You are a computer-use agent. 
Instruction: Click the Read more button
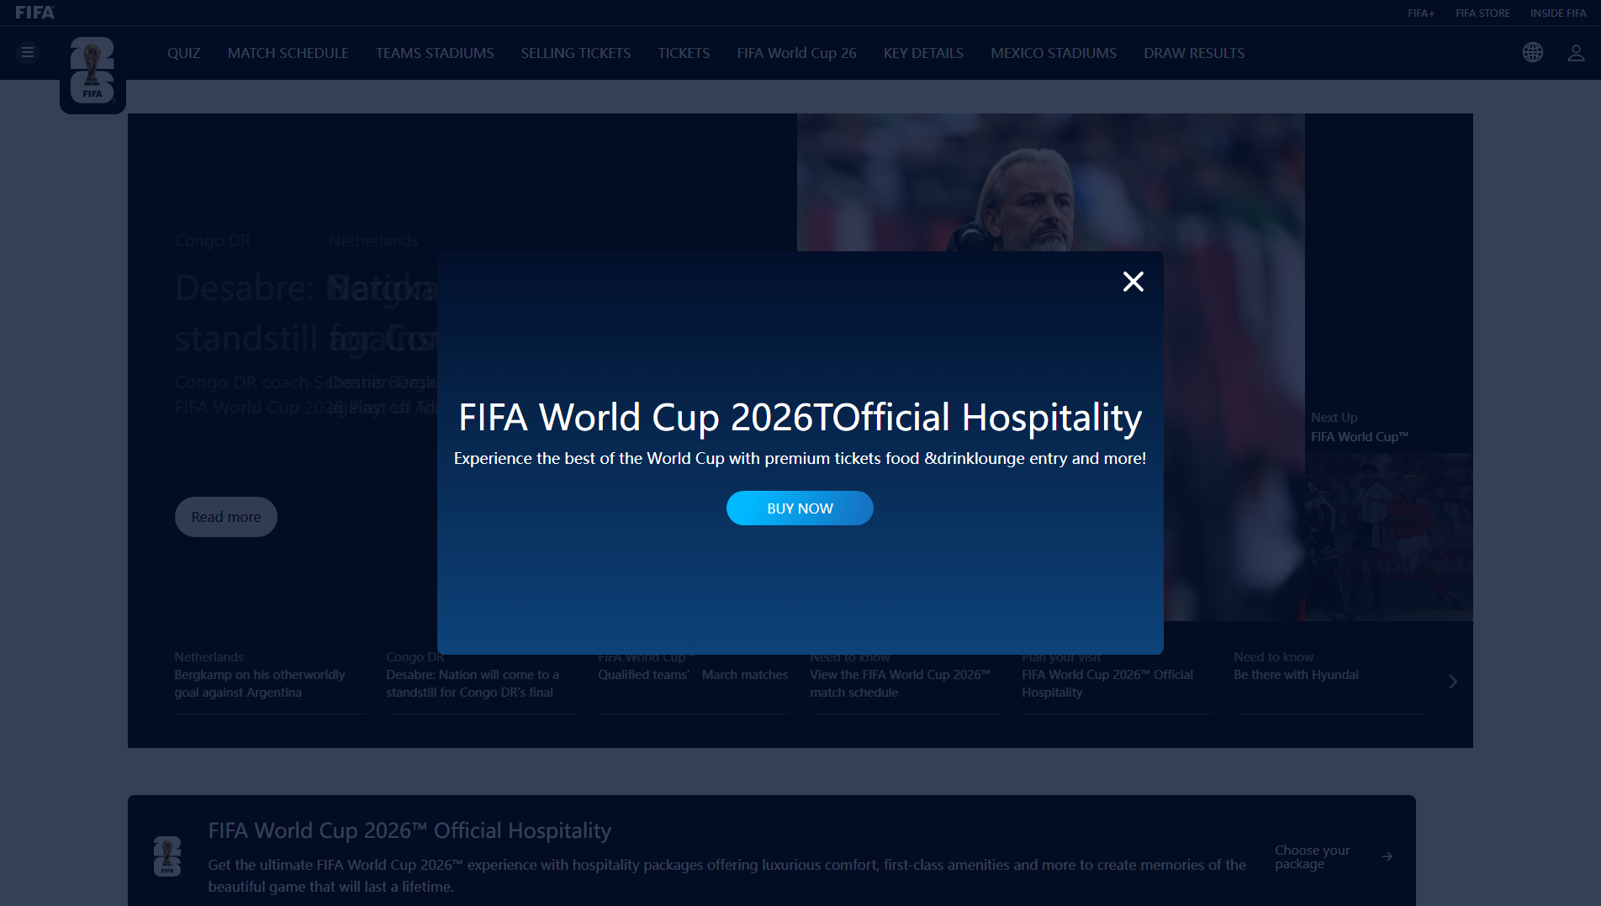[226, 517]
